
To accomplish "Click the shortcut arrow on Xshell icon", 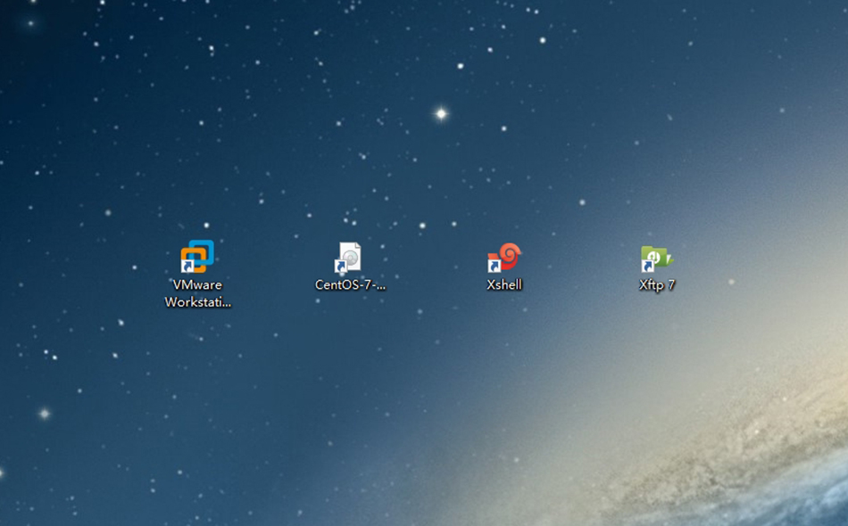I will point(494,267).
